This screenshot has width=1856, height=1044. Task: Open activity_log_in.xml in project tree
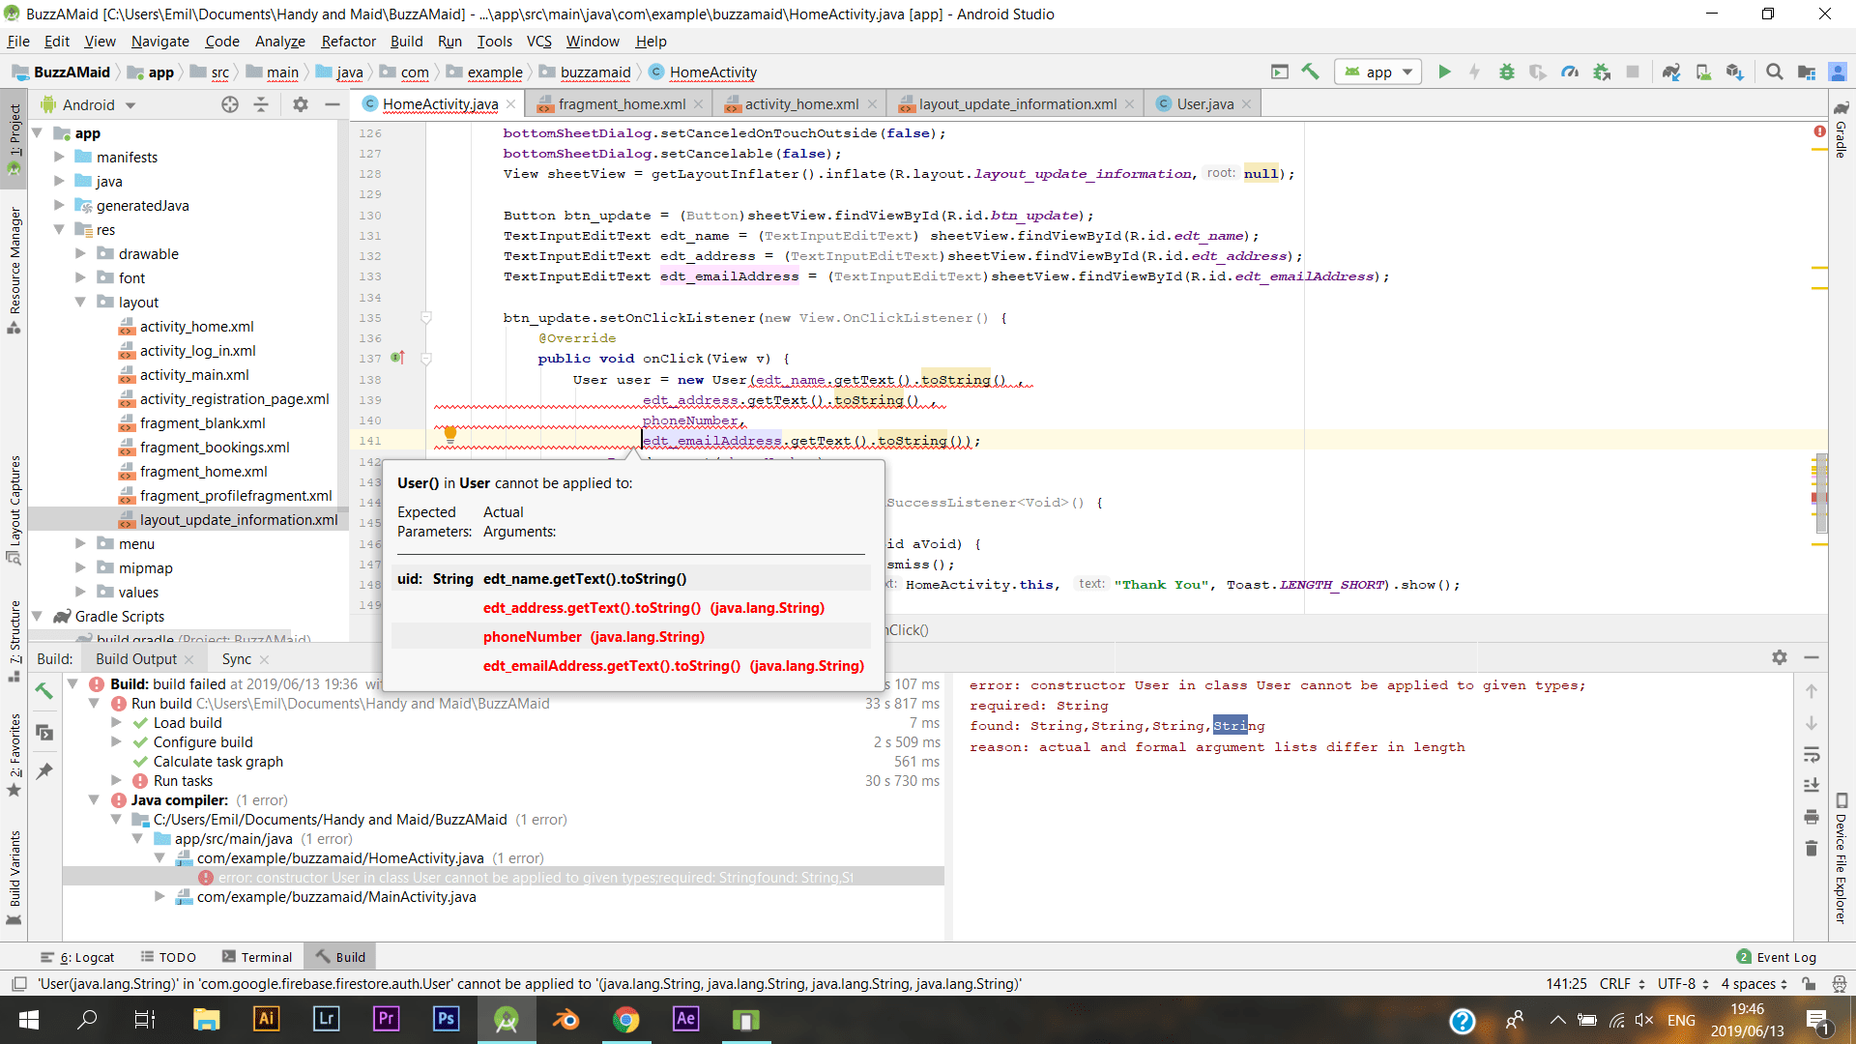[197, 350]
